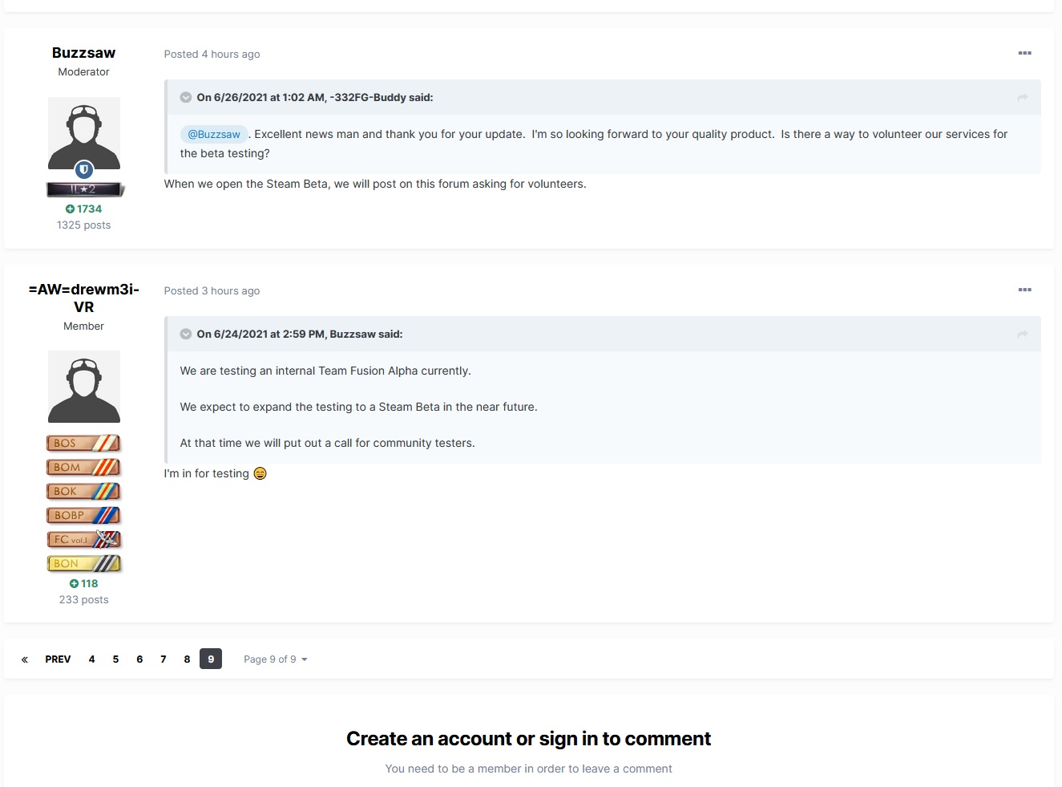The image size is (1062, 787).
Task: Click the FC vol.1 medal badge
Action: 83,539
